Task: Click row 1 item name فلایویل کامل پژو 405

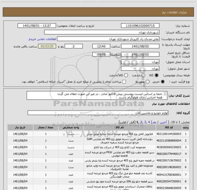Action: [x=120, y=134]
